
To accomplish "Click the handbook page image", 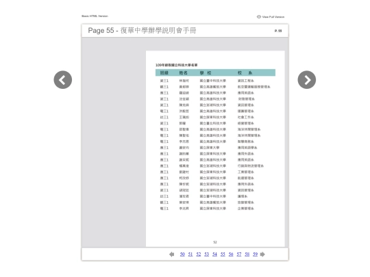I will click(215, 148).
